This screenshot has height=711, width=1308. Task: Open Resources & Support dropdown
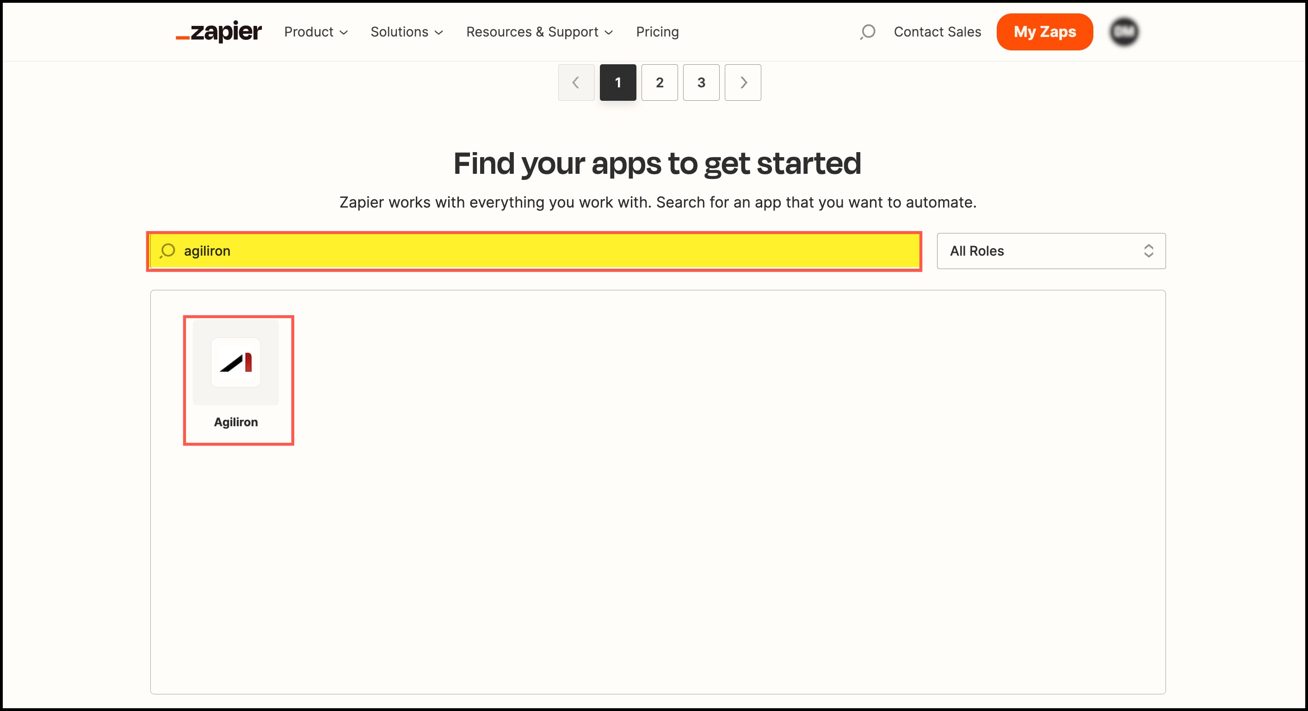pyautogui.click(x=539, y=31)
